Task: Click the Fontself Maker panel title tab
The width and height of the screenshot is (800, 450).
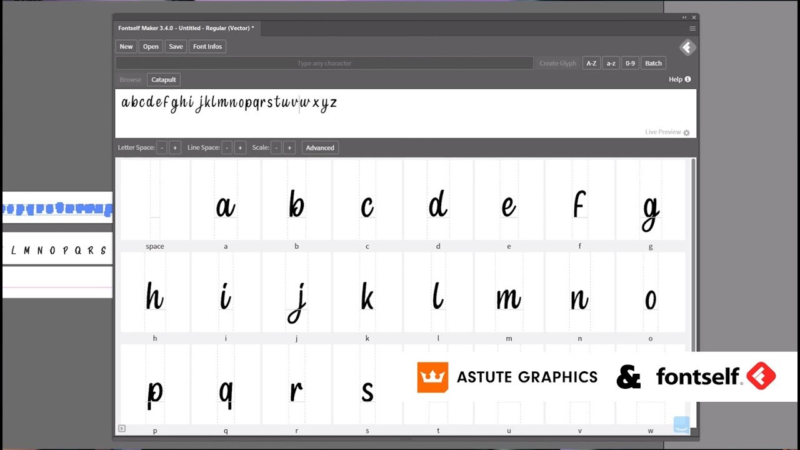Action: [x=186, y=28]
